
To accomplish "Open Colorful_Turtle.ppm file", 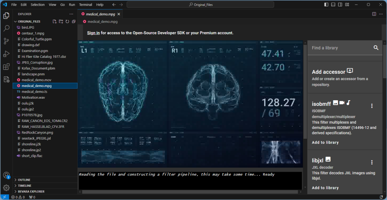I will [37, 39].
